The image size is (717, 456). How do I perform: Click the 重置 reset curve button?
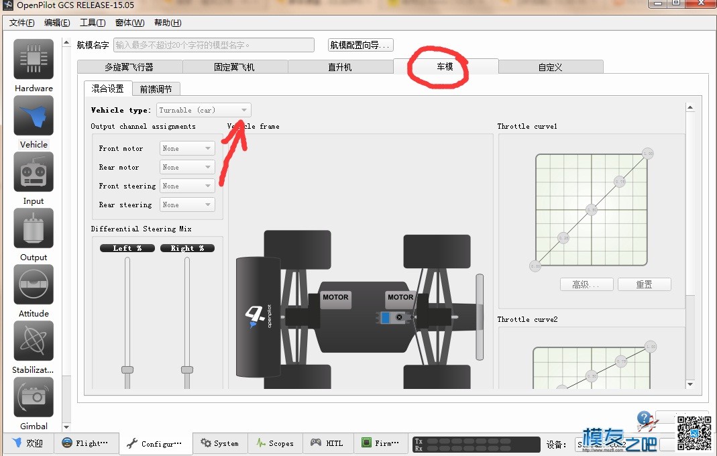645,284
